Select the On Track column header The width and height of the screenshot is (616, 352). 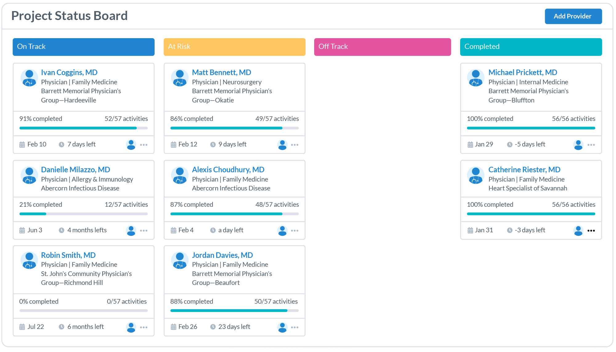pyautogui.click(x=83, y=47)
